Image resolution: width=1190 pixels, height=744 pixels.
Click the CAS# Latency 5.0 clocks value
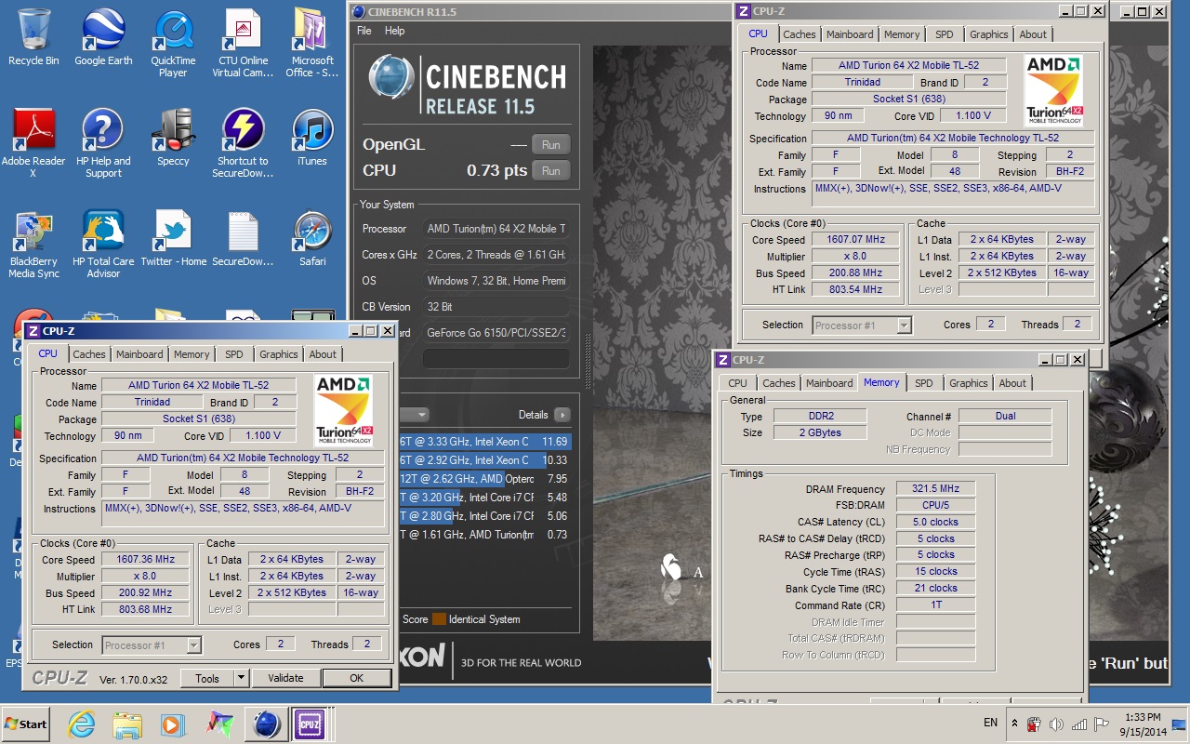(x=935, y=523)
